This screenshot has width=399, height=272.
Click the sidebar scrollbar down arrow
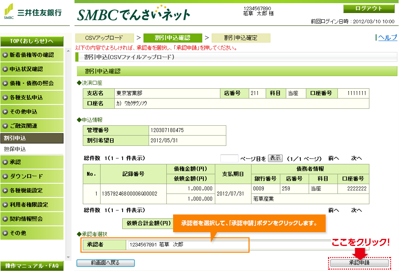[x=68, y=257]
